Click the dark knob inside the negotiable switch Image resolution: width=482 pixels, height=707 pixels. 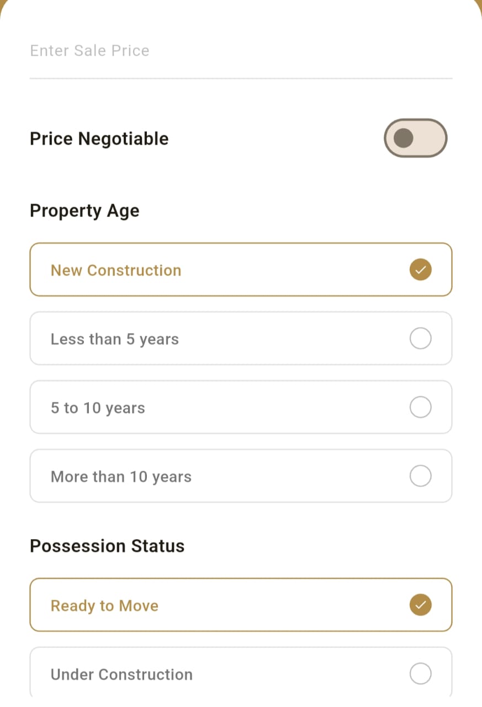(404, 138)
